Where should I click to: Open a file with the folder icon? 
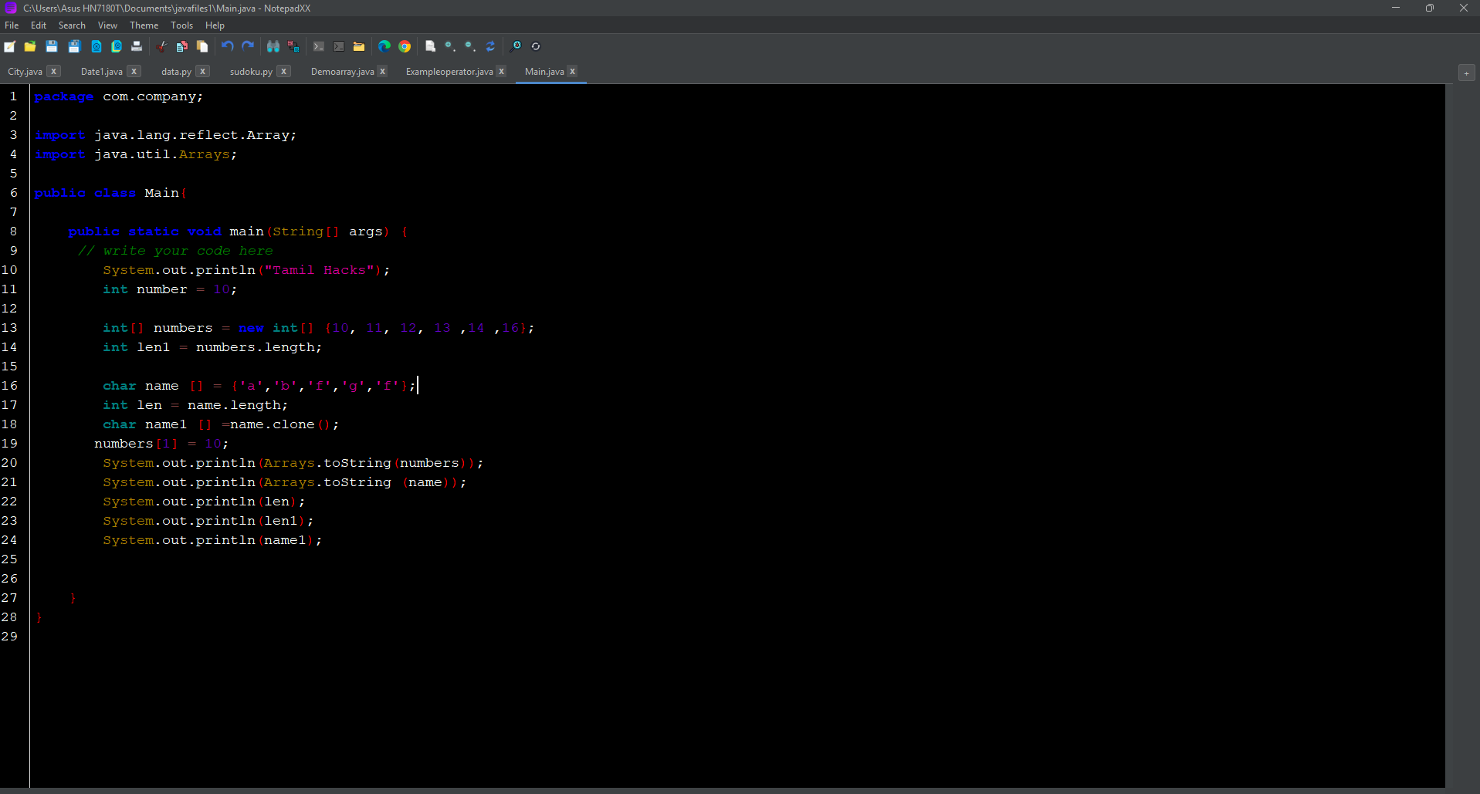click(x=30, y=46)
